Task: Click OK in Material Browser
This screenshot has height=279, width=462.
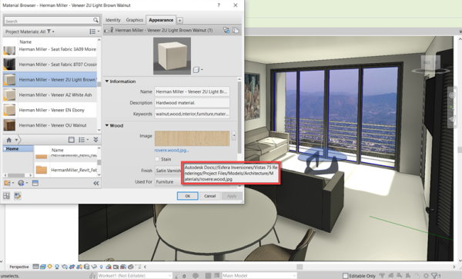Action: pos(187,196)
